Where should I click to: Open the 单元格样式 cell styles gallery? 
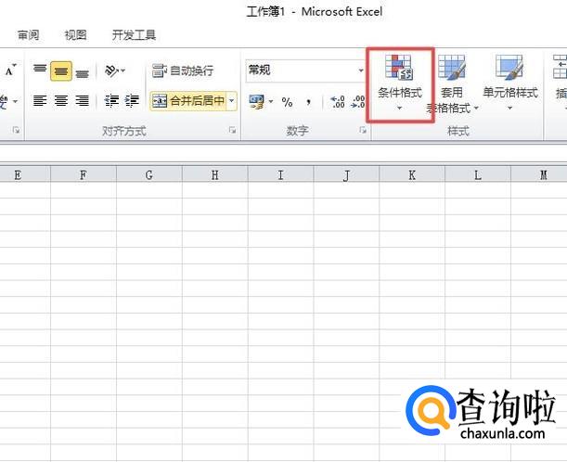pyautogui.click(x=510, y=83)
